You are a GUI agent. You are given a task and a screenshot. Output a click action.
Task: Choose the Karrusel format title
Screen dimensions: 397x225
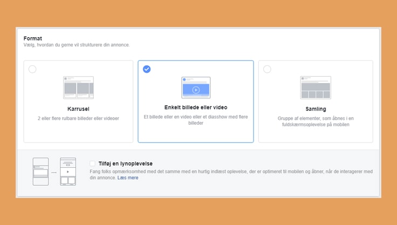point(78,109)
